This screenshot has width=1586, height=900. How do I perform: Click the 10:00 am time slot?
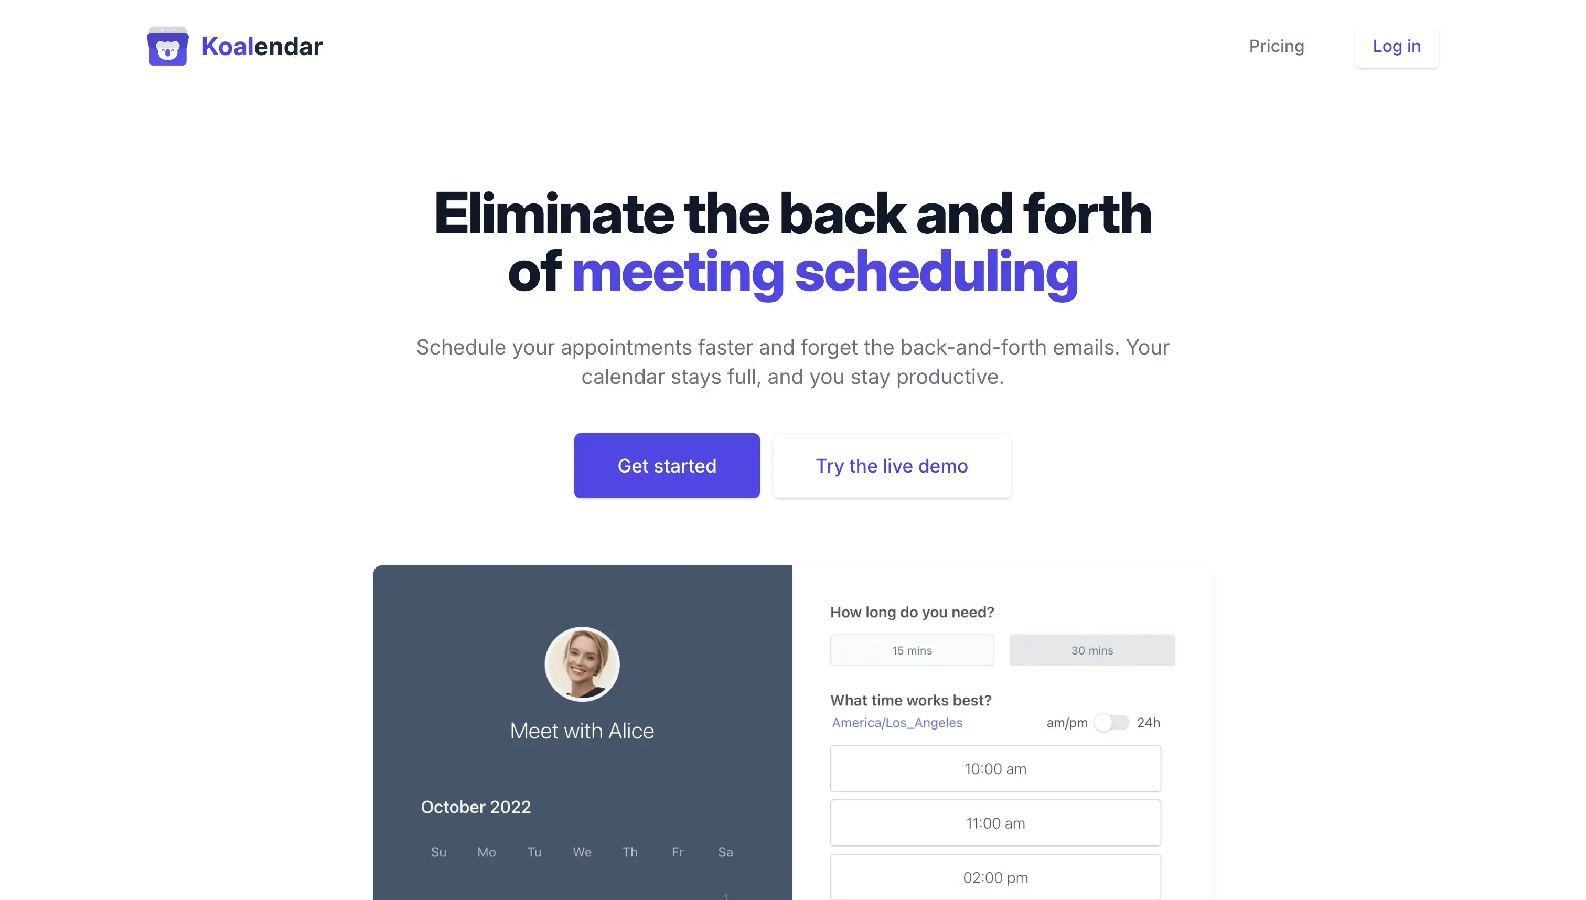coord(994,768)
